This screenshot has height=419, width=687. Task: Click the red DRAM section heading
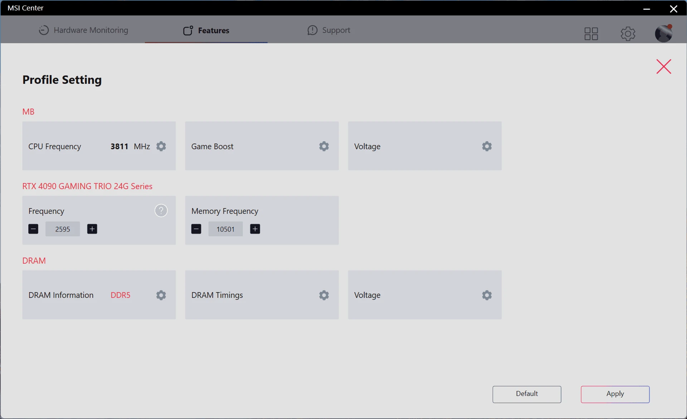pos(34,260)
